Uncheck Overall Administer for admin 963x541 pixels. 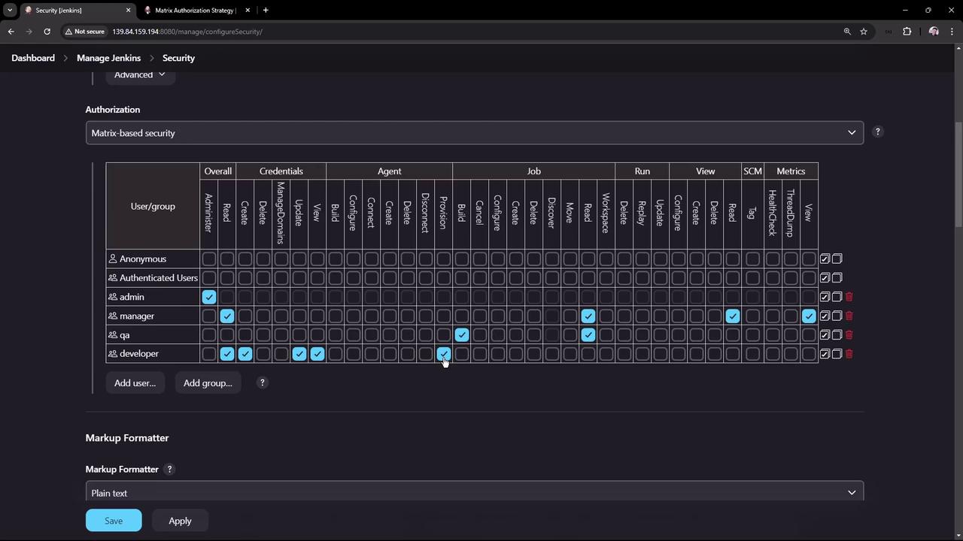click(x=209, y=297)
